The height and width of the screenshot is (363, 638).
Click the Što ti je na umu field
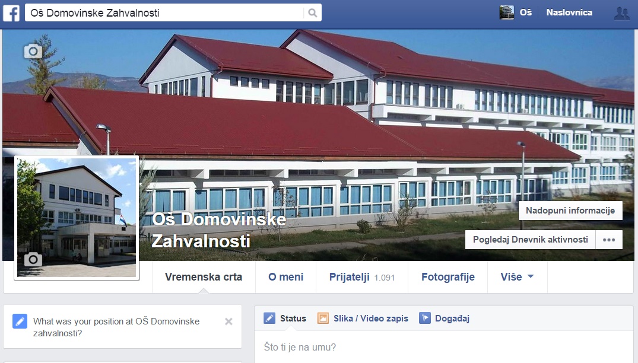coord(444,347)
